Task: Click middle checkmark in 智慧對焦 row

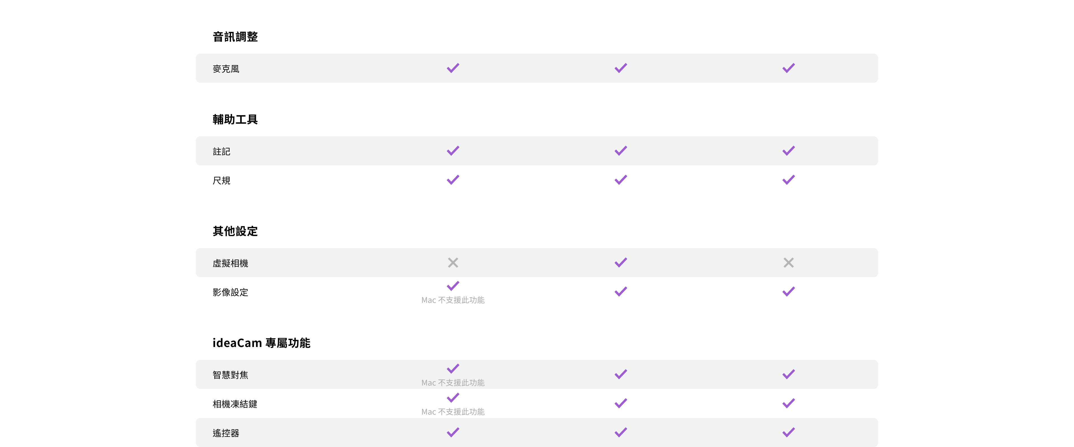Action: pos(620,374)
